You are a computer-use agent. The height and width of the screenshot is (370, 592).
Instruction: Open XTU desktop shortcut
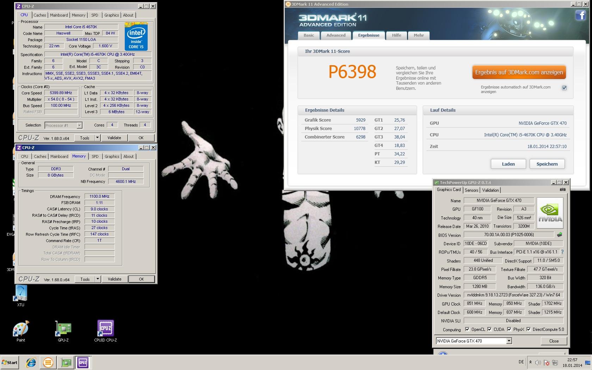pyautogui.click(x=21, y=296)
